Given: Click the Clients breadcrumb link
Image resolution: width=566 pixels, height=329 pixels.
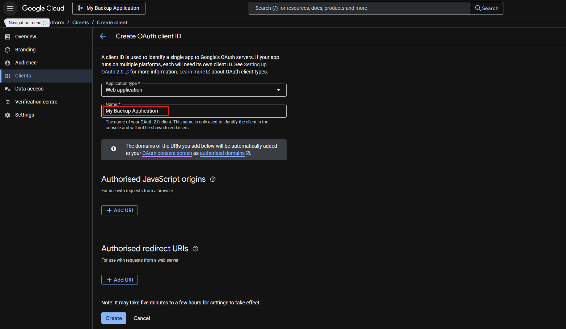Looking at the screenshot, I should click(x=80, y=22).
